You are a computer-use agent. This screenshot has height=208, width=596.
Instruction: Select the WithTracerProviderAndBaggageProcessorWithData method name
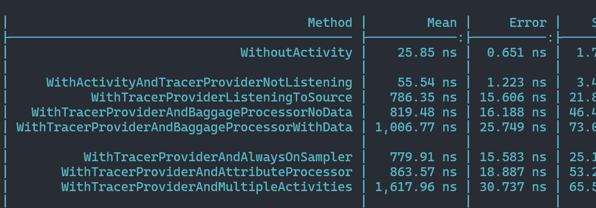click(x=184, y=127)
